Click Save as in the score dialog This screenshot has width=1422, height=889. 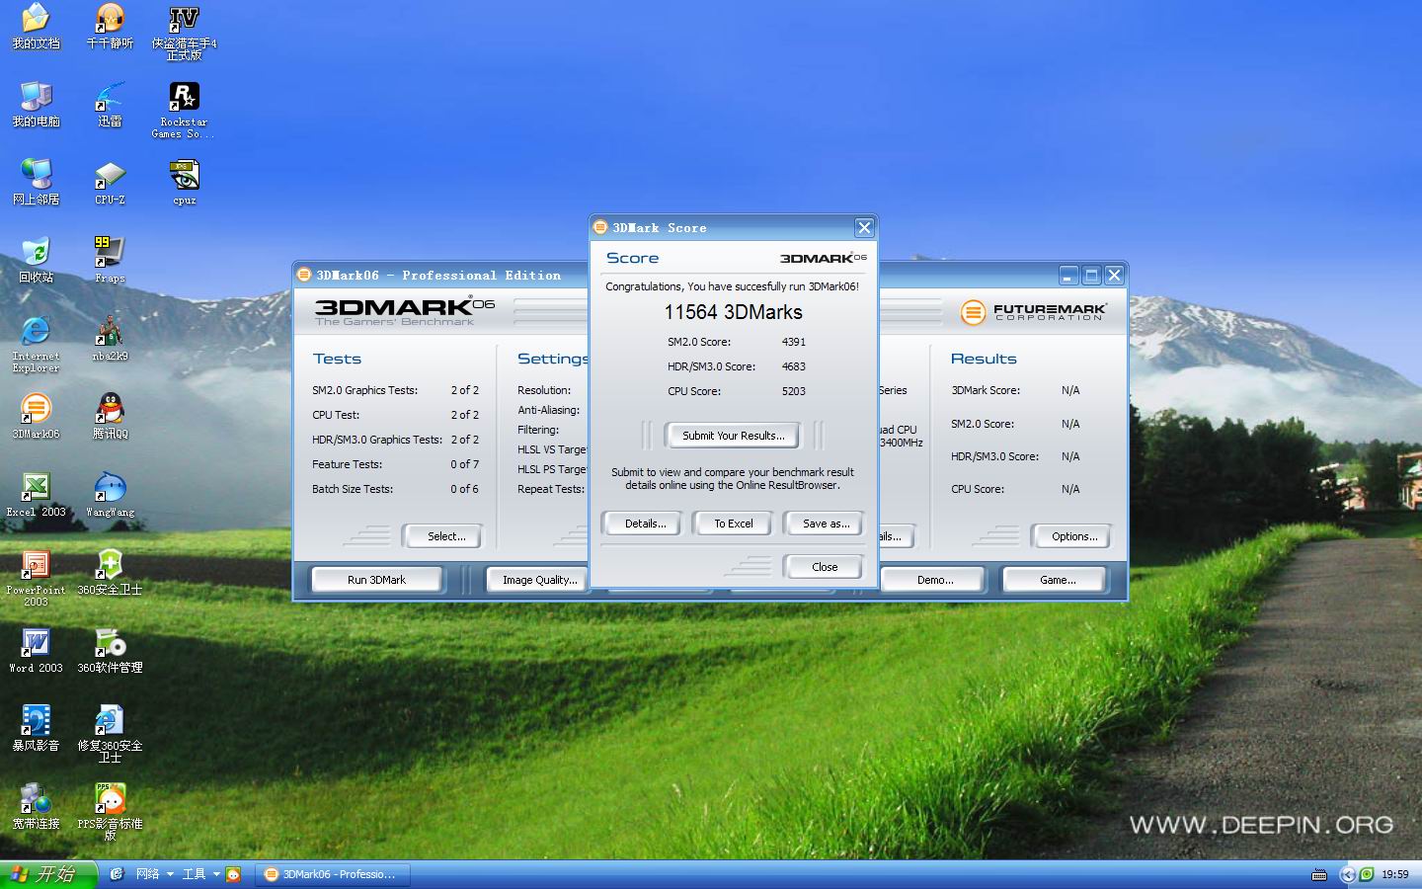tap(826, 524)
